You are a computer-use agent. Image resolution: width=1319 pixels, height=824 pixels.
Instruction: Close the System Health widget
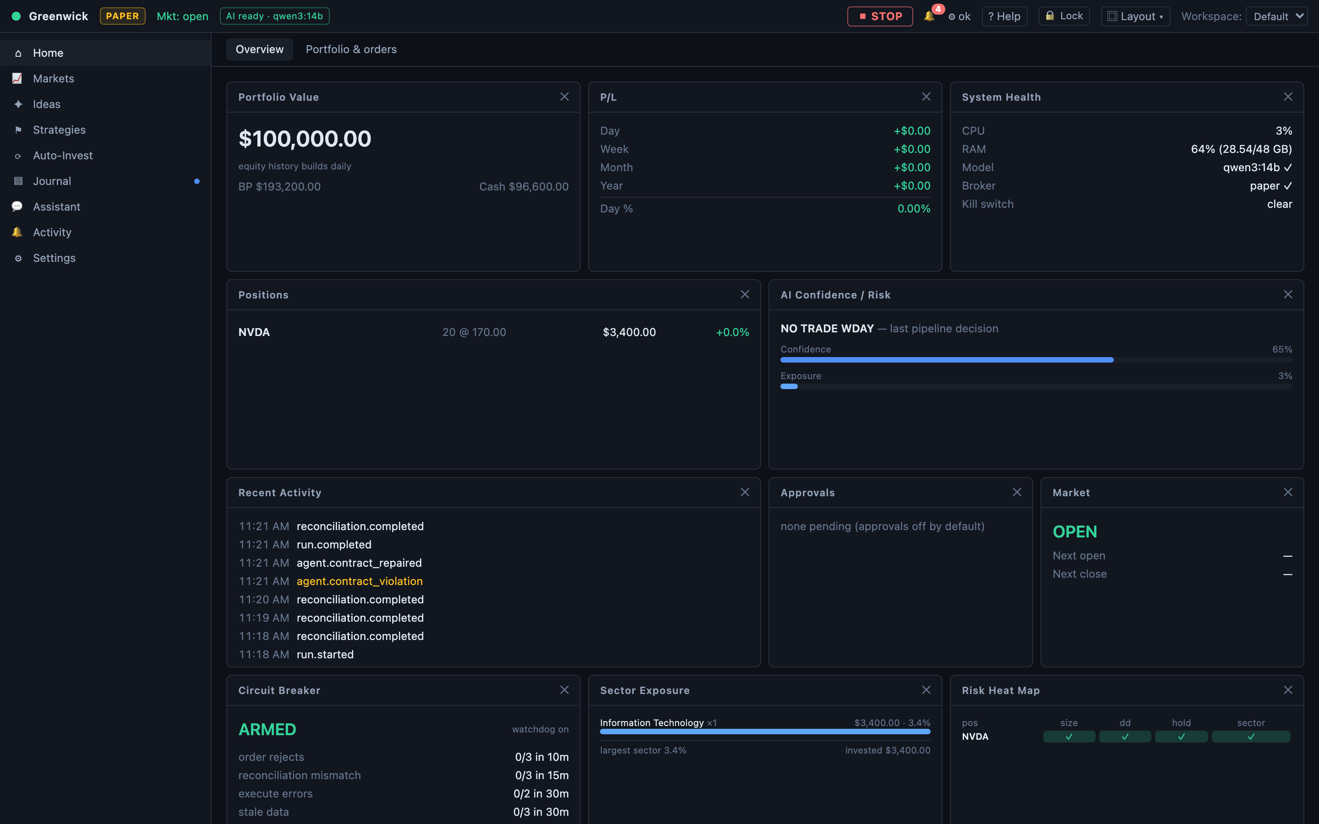click(1288, 97)
